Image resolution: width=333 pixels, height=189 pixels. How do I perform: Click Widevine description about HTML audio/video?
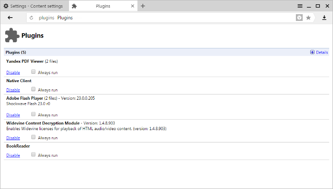point(87,129)
